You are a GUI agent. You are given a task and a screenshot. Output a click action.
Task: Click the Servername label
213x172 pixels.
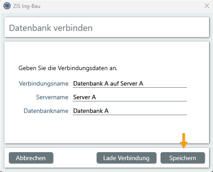coord(52,97)
